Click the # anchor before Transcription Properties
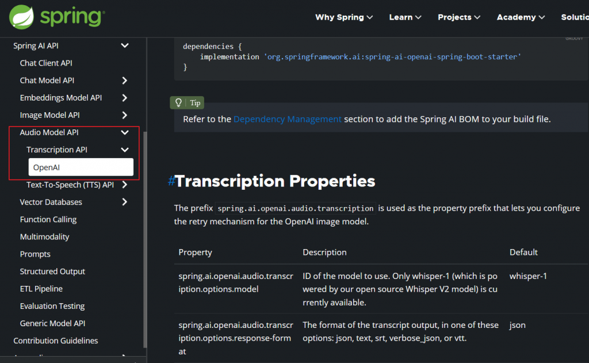This screenshot has width=589, height=363. coord(171,181)
